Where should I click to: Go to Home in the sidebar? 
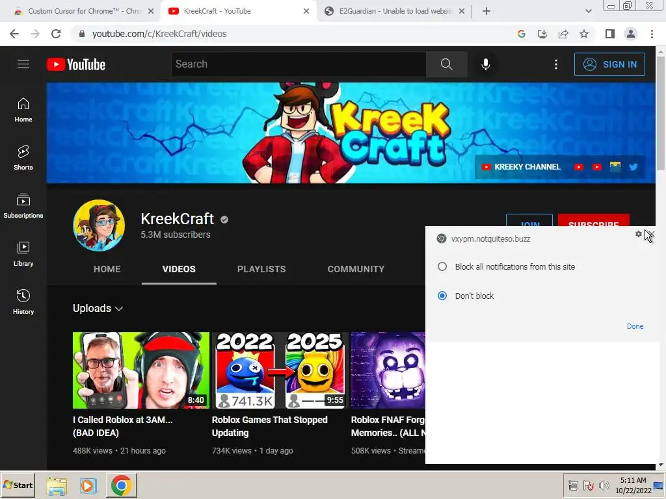pos(23,110)
